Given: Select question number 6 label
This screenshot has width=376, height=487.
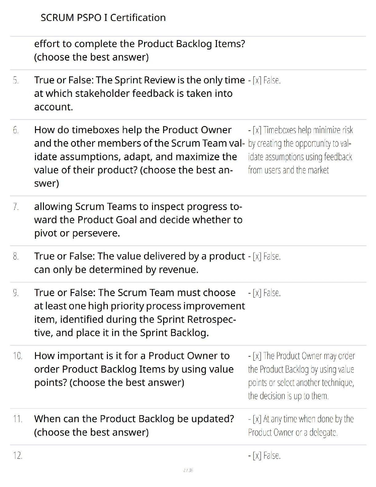Looking at the screenshot, I should tap(16, 130).
